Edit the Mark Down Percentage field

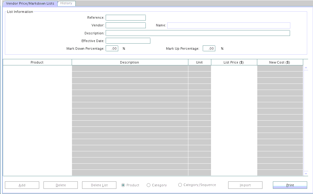[112, 49]
